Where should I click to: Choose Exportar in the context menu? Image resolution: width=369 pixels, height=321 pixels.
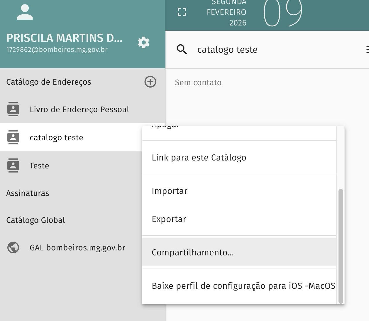169,219
